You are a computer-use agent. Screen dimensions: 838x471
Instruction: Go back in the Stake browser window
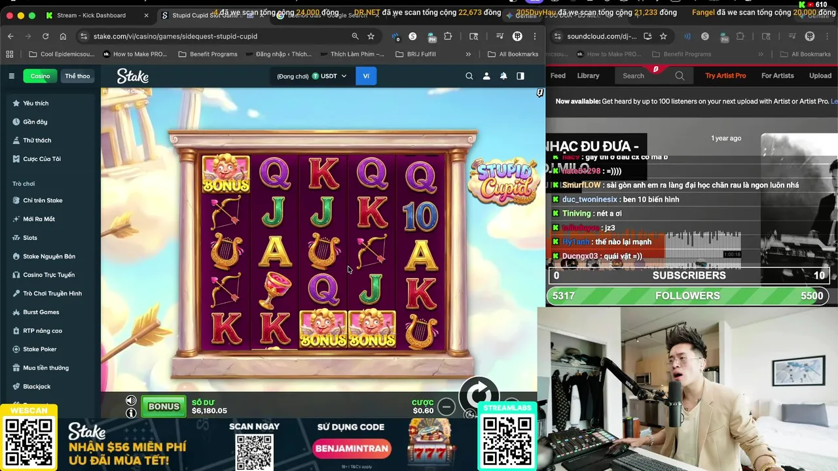10,36
